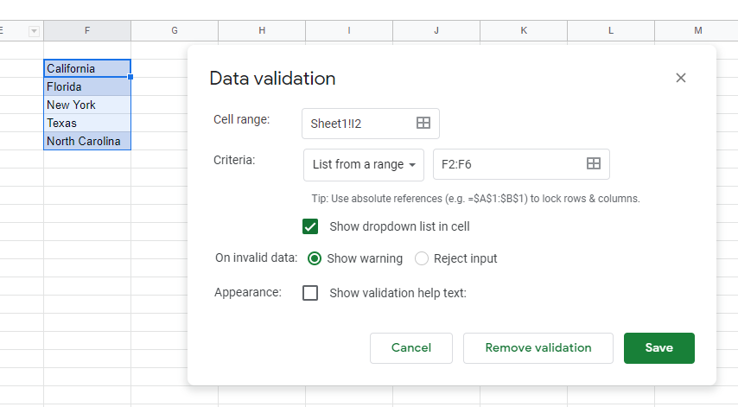The height and width of the screenshot is (407, 738).
Task: Click the North Carolina cell
Action: click(x=87, y=141)
